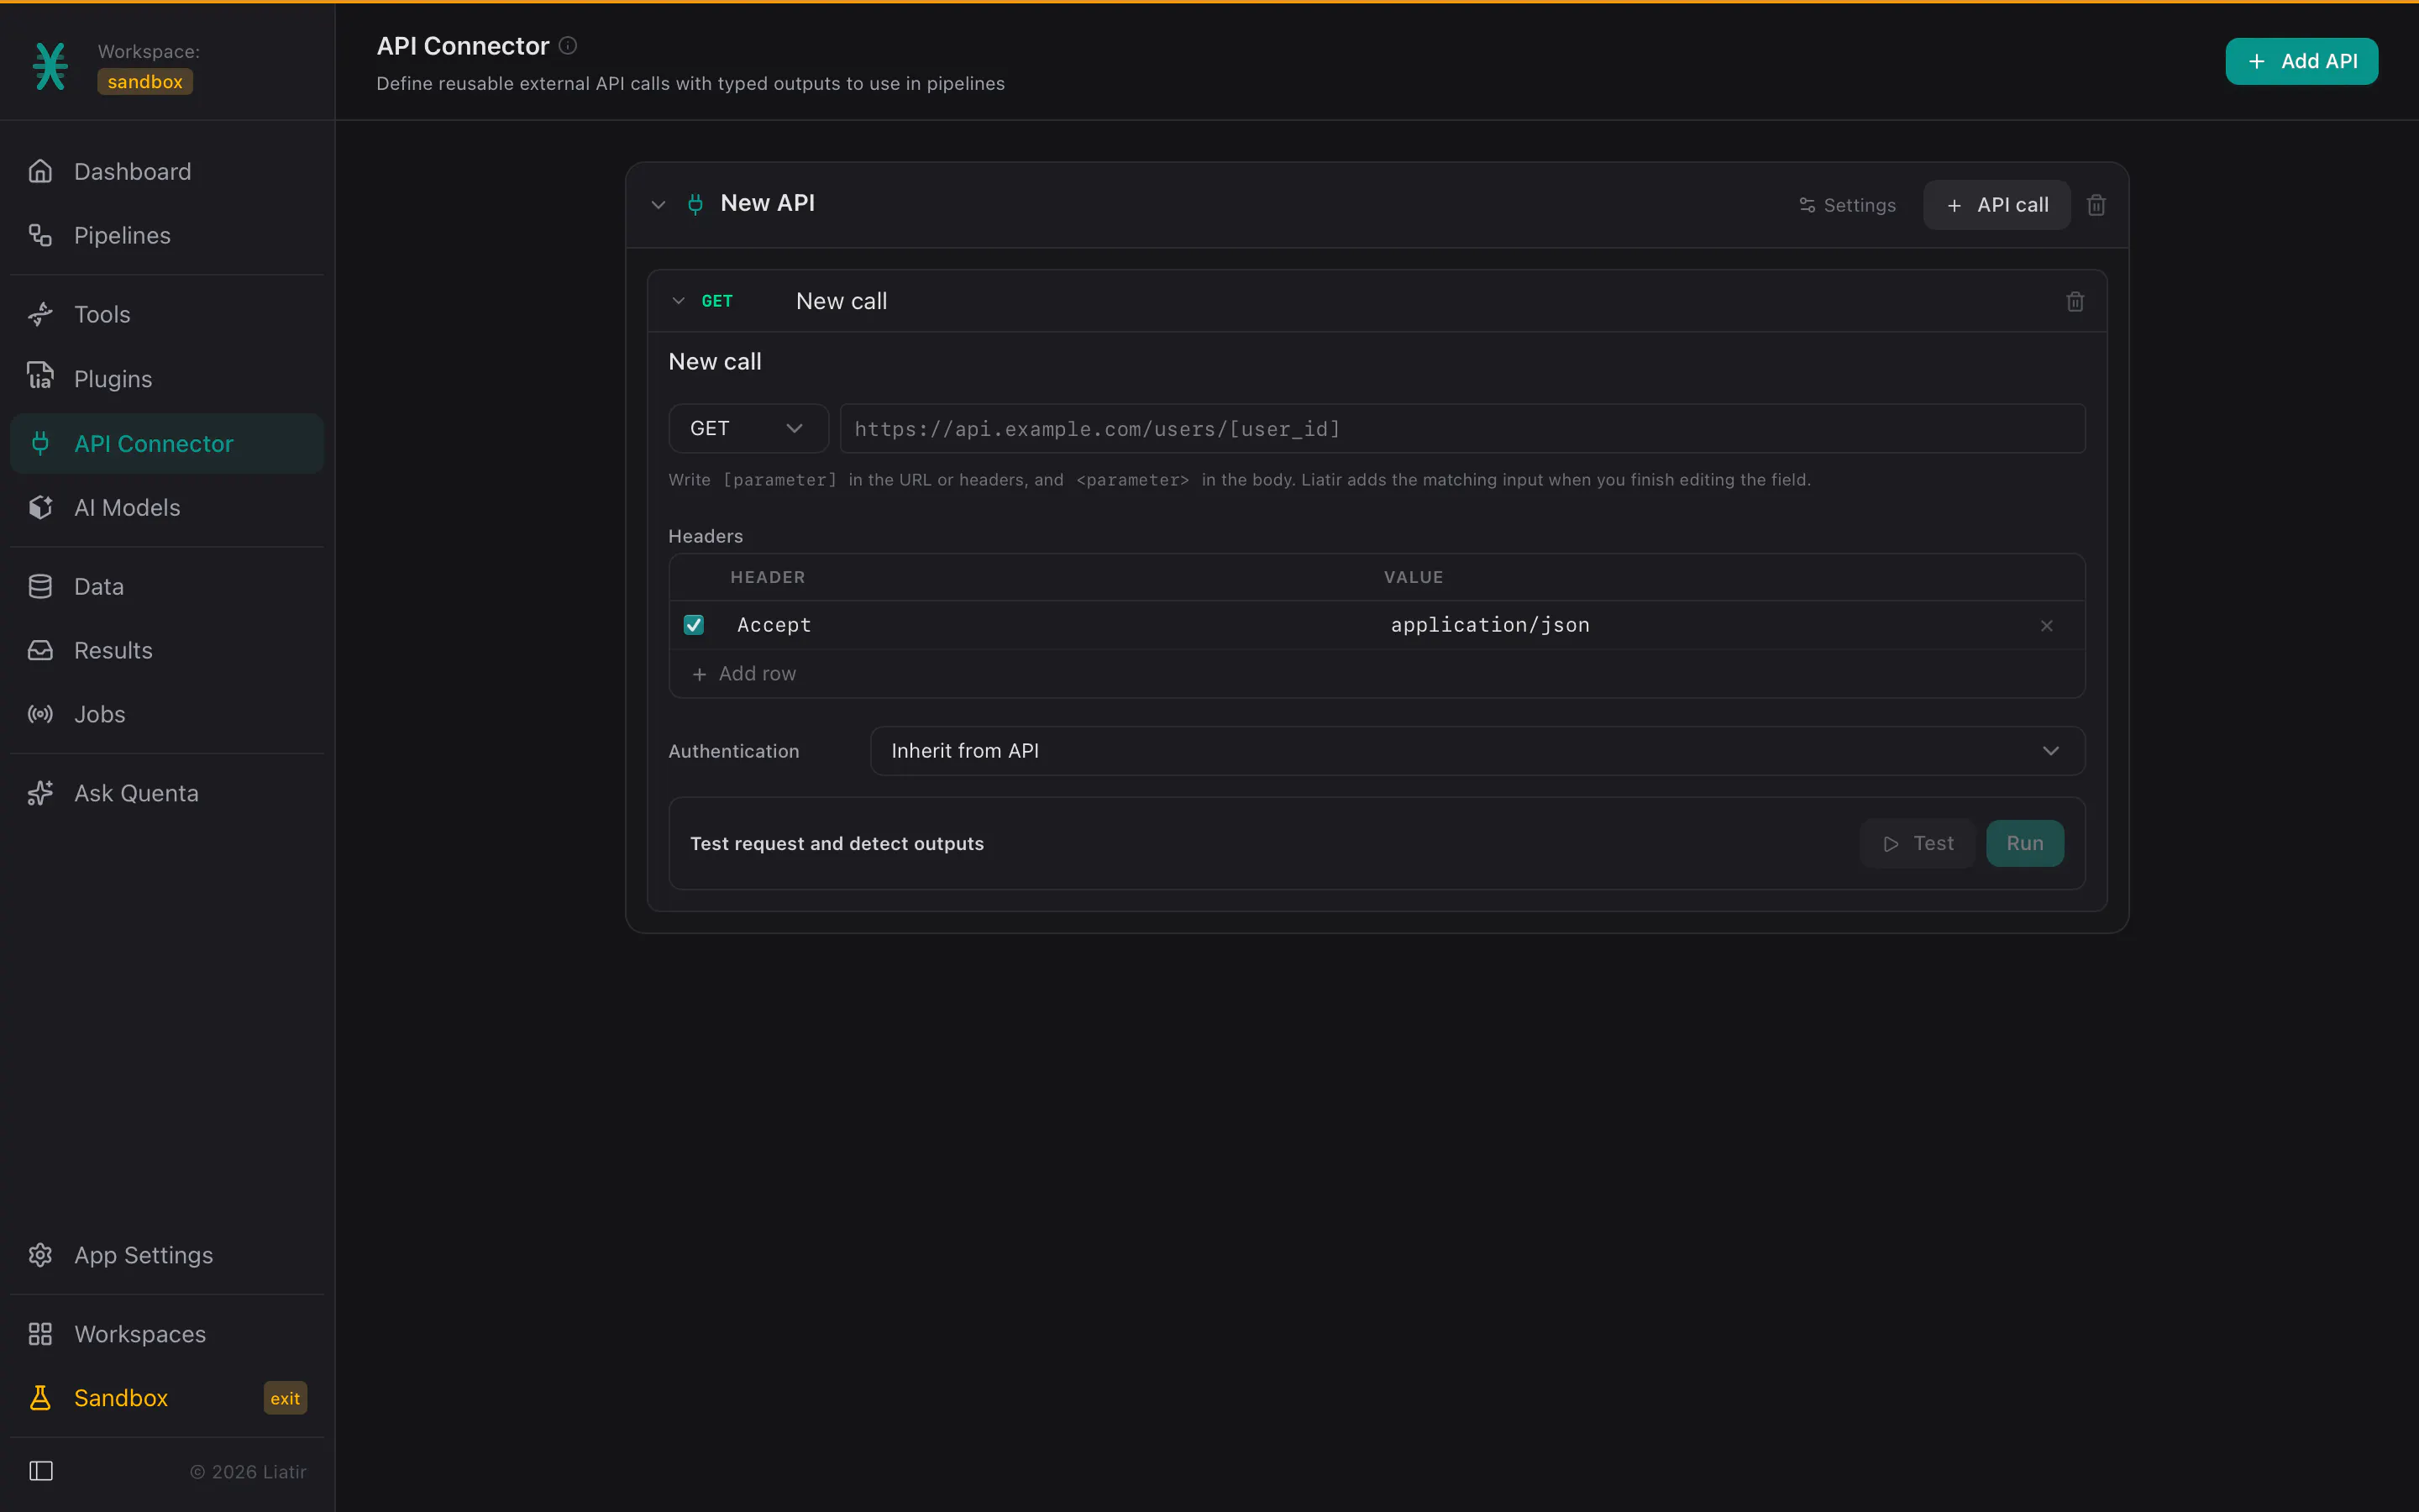Click the App Settings gear icon
The image size is (2419, 1512).
(40, 1255)
